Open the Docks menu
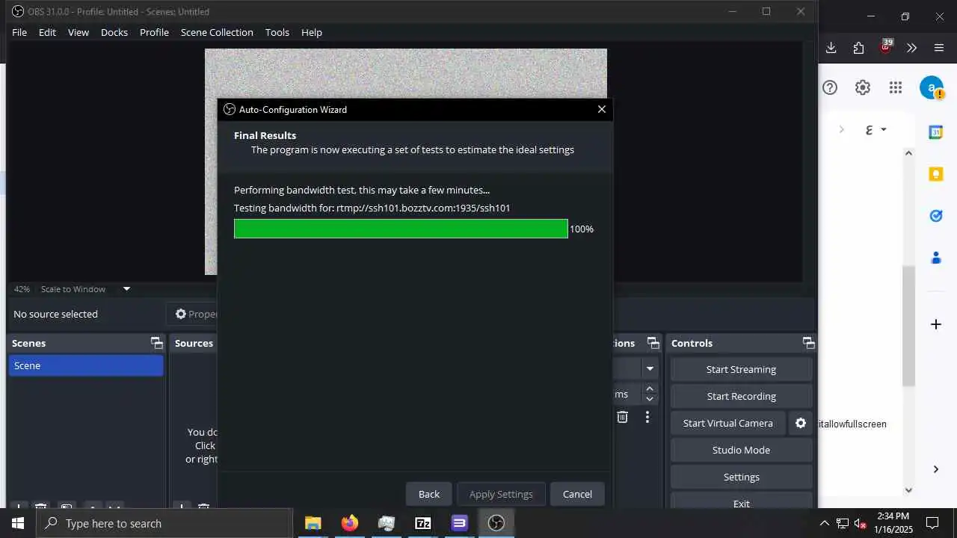 pos(114,32)
